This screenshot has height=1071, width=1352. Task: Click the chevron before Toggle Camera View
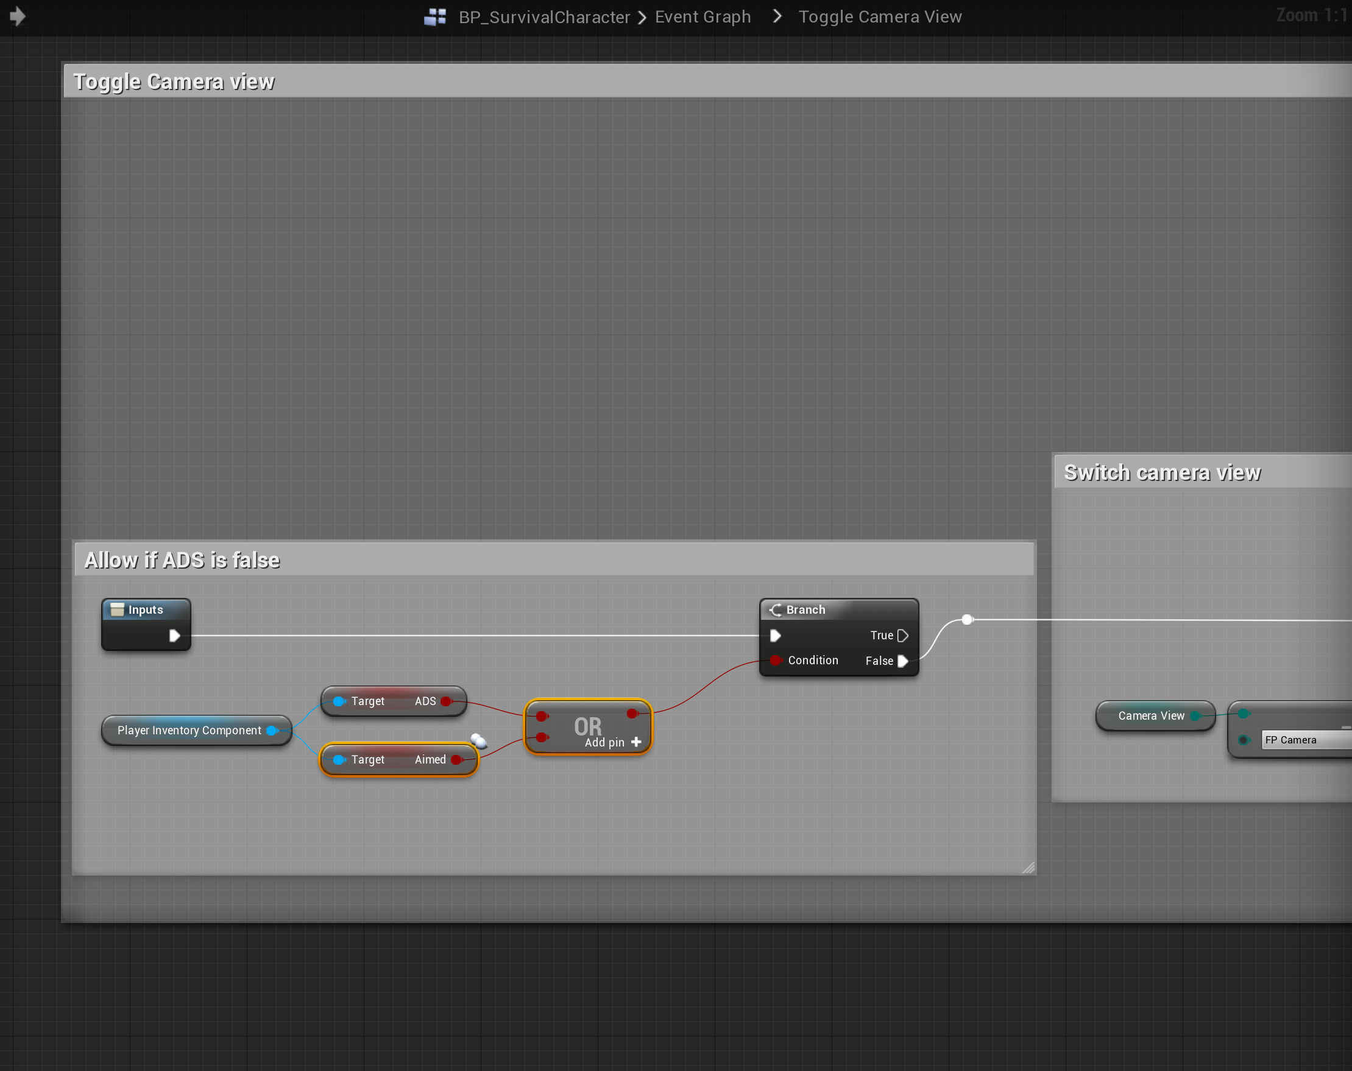777,16
